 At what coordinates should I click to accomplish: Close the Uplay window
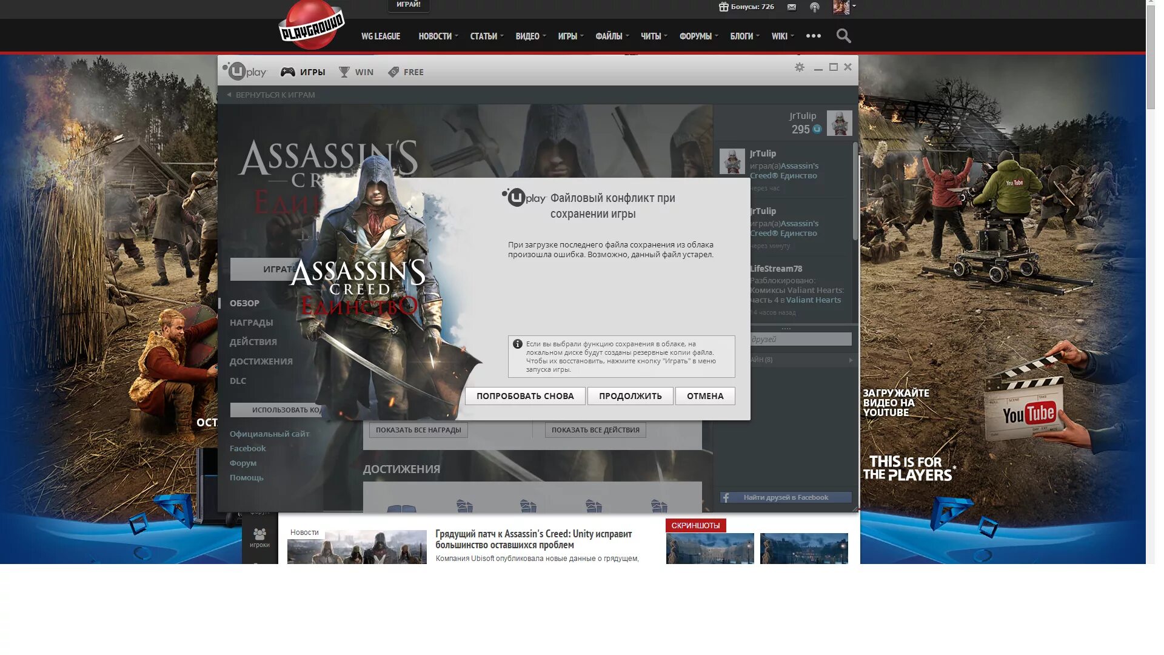pos(848,67)
